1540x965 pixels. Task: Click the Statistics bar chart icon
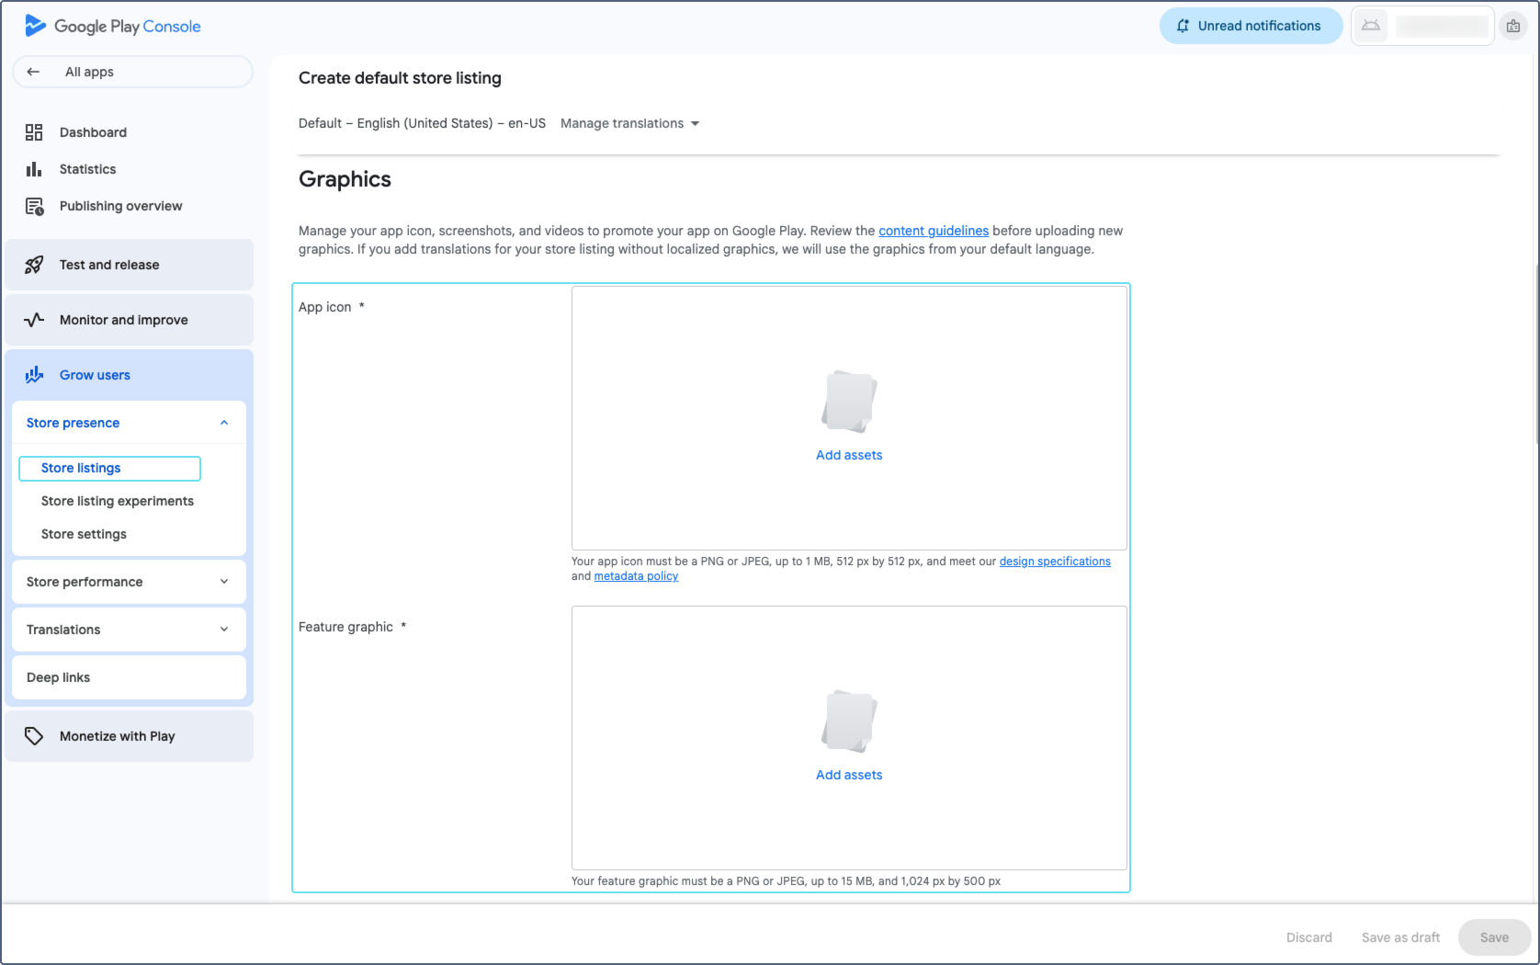coord(34,169)
